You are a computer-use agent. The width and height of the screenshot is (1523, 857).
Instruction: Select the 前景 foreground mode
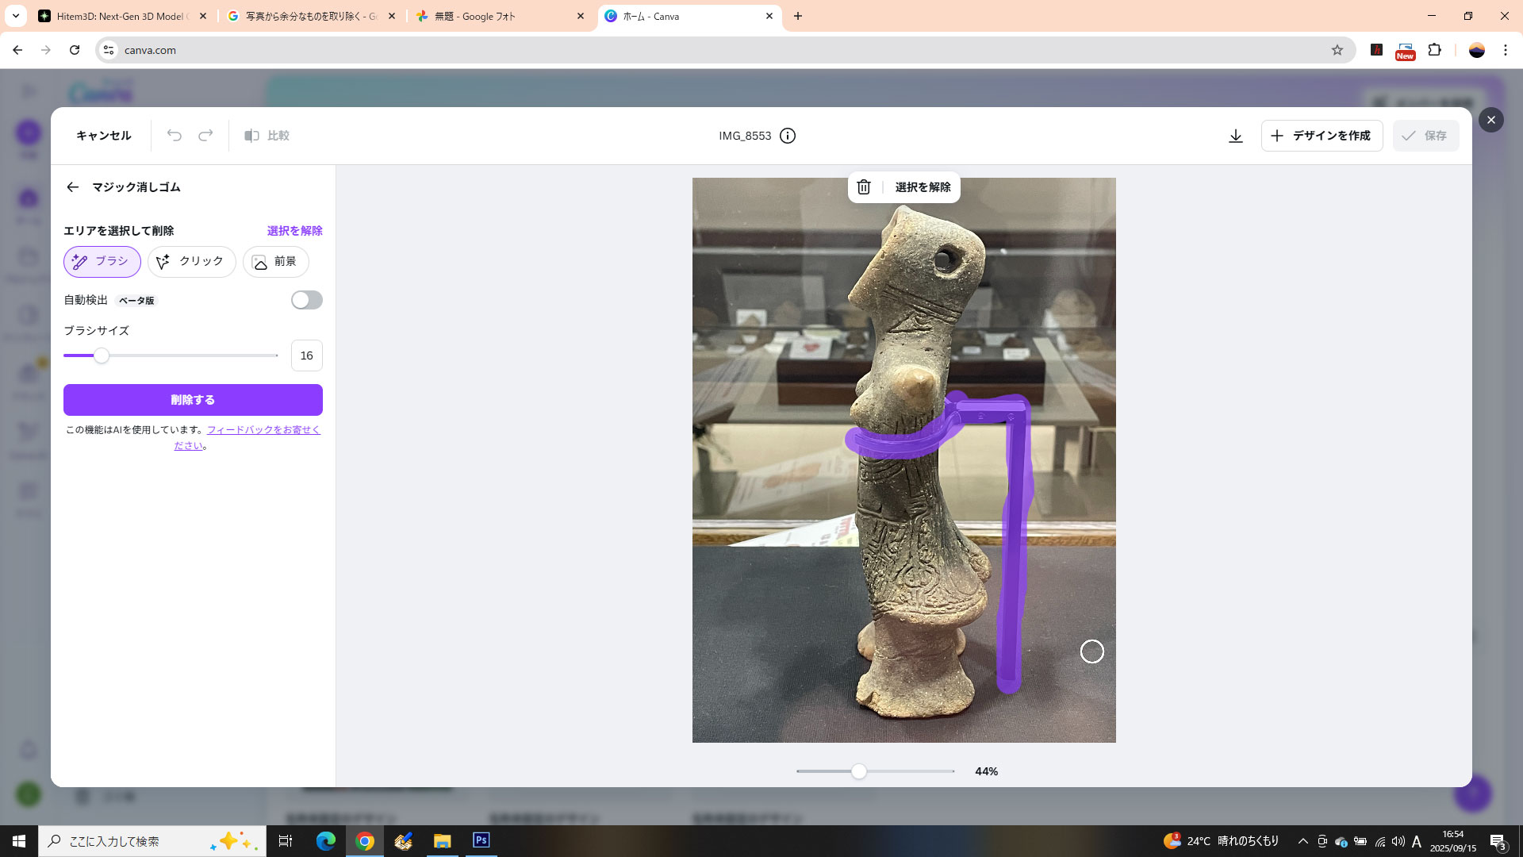pyautogui.click(x=276, y=262)
